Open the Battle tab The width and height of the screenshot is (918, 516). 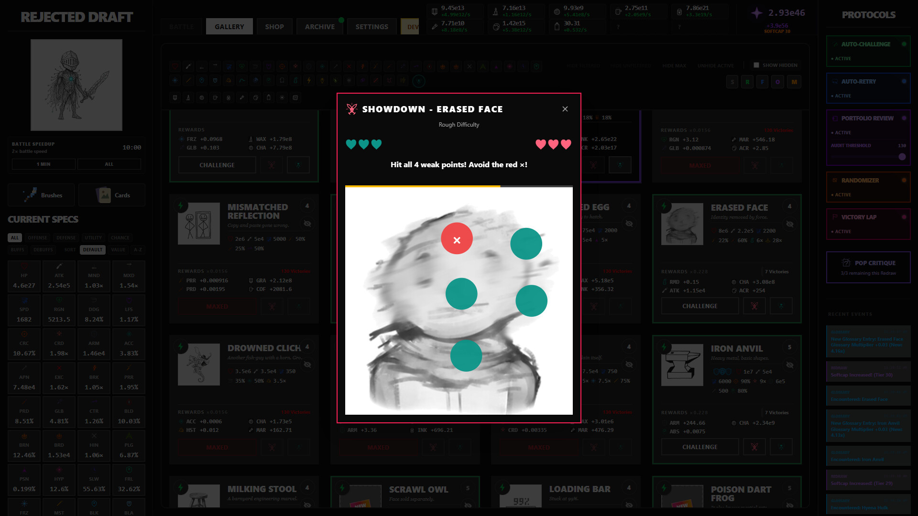point(182,27)
